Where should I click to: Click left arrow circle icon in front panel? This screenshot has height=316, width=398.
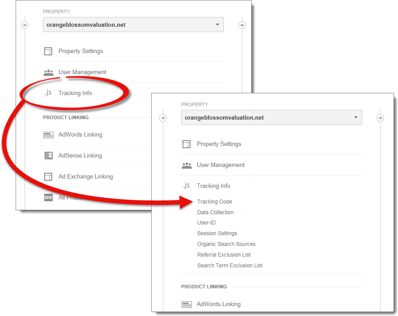click(163, 118)
